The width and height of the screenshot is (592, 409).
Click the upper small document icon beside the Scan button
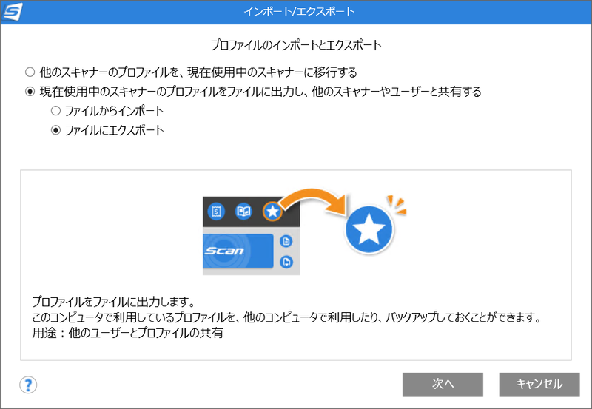(x=286, y=240)
